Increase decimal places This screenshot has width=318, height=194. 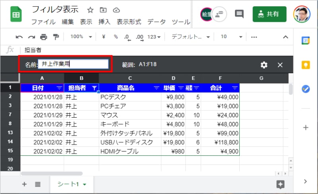click(140, 37)
